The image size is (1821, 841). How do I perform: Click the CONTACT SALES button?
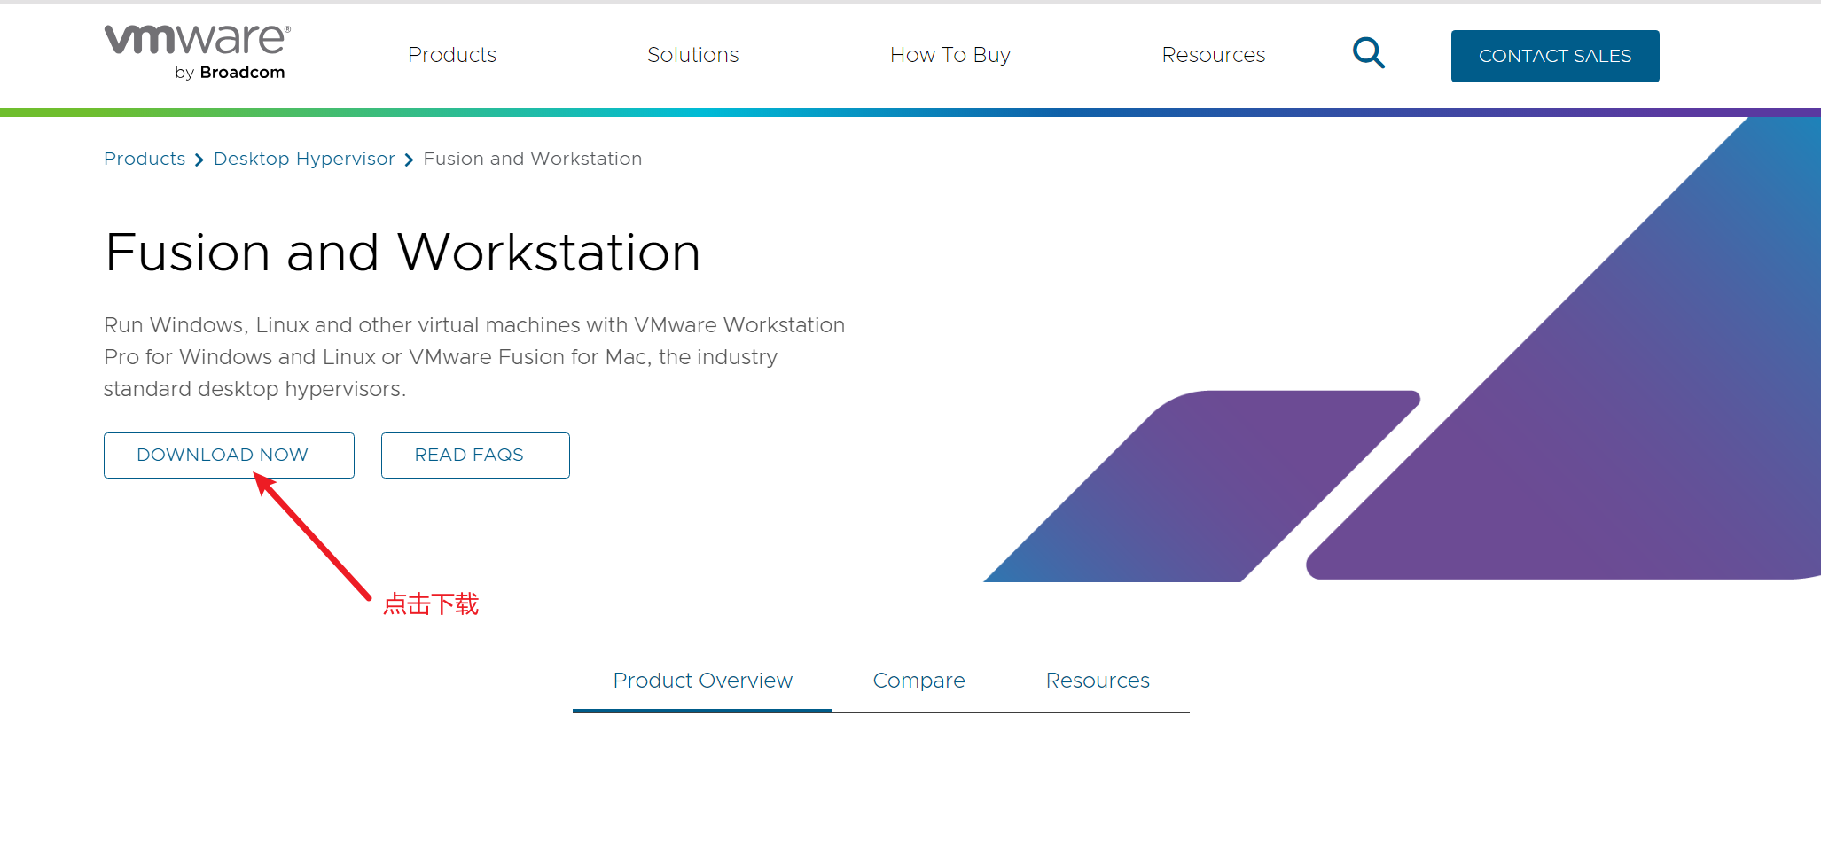tap(1555, 56)
